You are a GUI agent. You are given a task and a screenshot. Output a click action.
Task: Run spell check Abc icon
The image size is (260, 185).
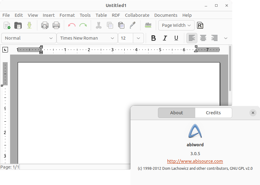pos(148,25)
